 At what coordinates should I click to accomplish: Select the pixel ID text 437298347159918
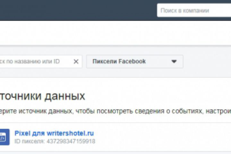[x=71, y=141]
